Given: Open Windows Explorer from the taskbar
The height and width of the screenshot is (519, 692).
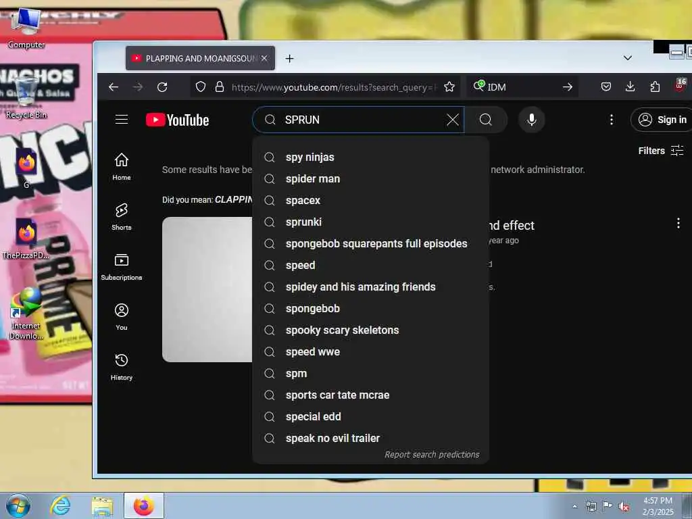Looking at the screenshot, I should [x=102, y=505].
